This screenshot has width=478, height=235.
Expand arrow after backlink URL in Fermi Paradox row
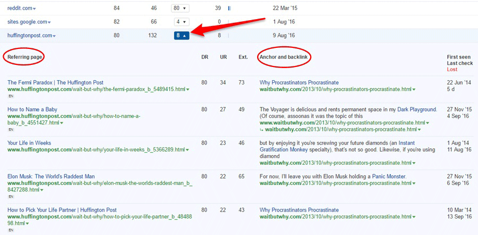pyautogui.click(x=414, y=90)
